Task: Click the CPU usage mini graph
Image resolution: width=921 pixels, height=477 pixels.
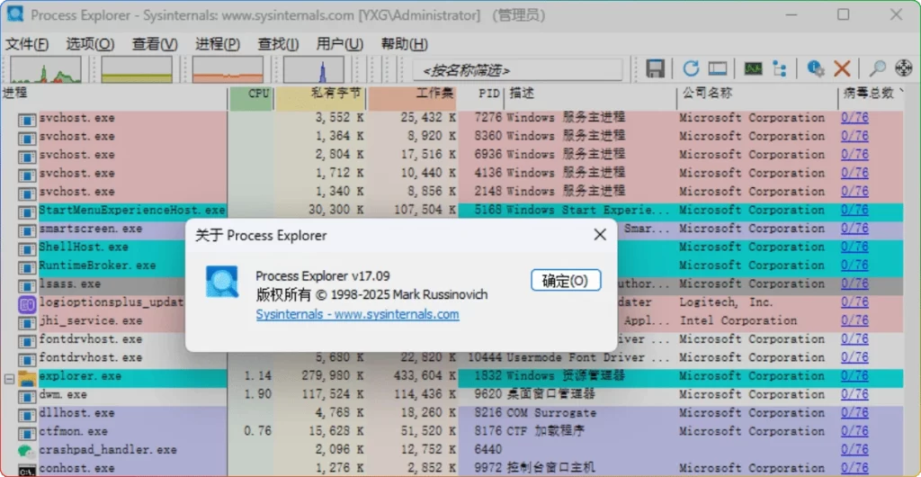Action: click(x=46, y=69)
